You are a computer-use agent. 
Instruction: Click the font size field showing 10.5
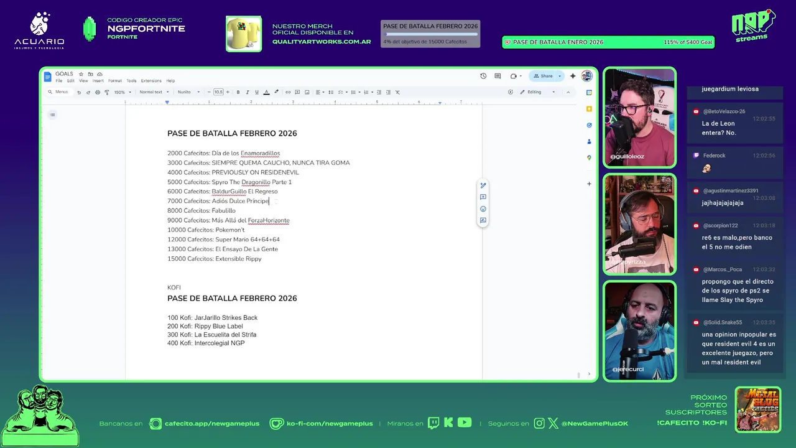218,92
